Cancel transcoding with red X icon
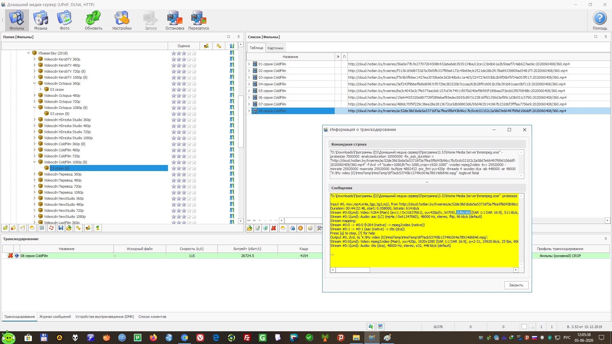Screen dimensions: 612x344 [x=11, y=256]
